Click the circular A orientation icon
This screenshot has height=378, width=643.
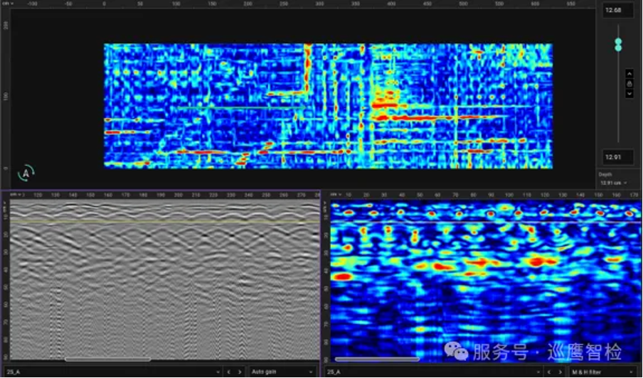26,173
